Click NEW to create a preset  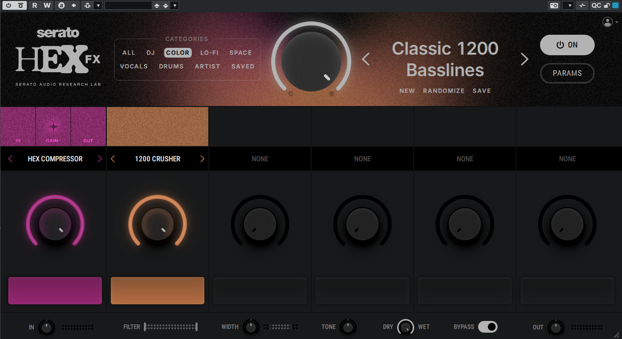pyautogui.click(x=407, y=91)
